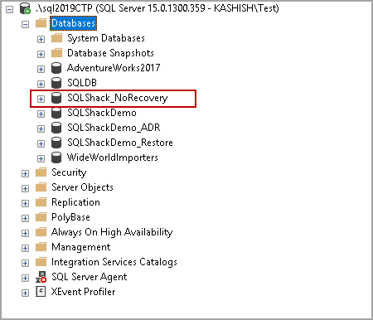Click the Server Objects folder icon
The width and height of the screenshot is (373, 320).
coord(41,187)
